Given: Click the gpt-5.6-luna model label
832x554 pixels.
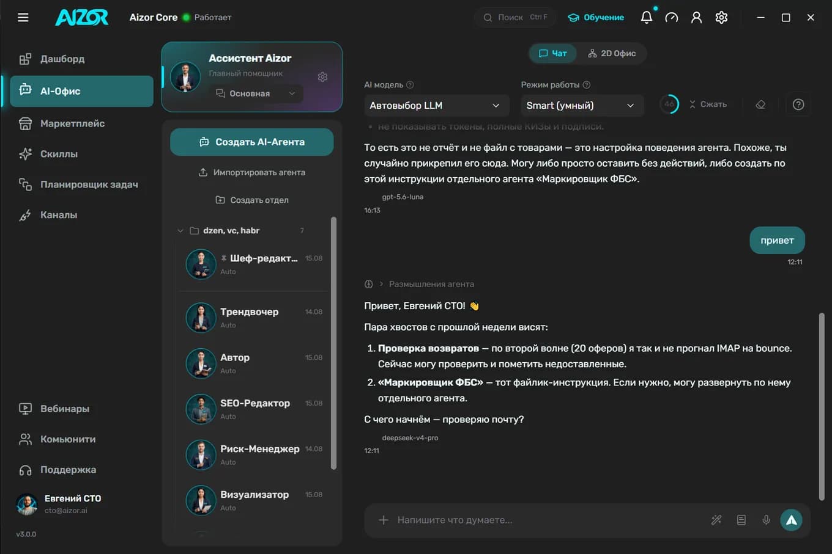Looking at the screenshot, I should (403, 197).
